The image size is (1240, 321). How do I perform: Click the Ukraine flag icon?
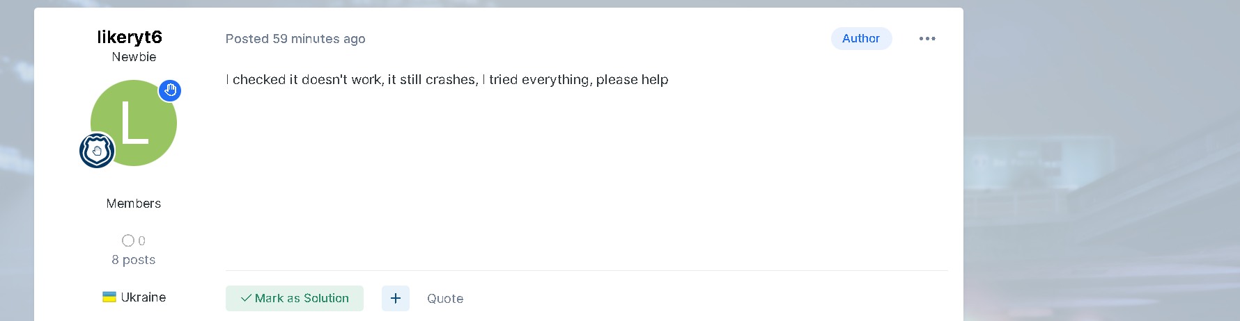pos(109,297)
